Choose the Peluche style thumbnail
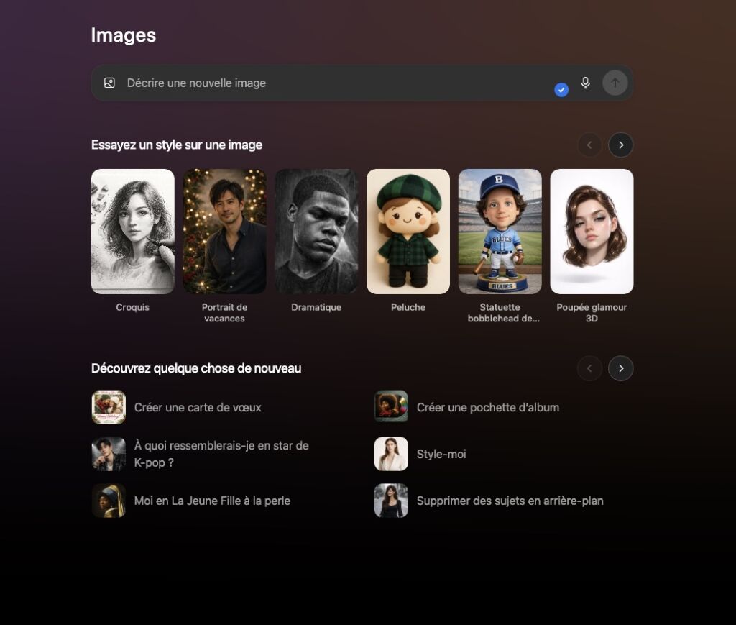Viewport: 736px width, 625px height. pyautogui.click(x=408, y=231)
